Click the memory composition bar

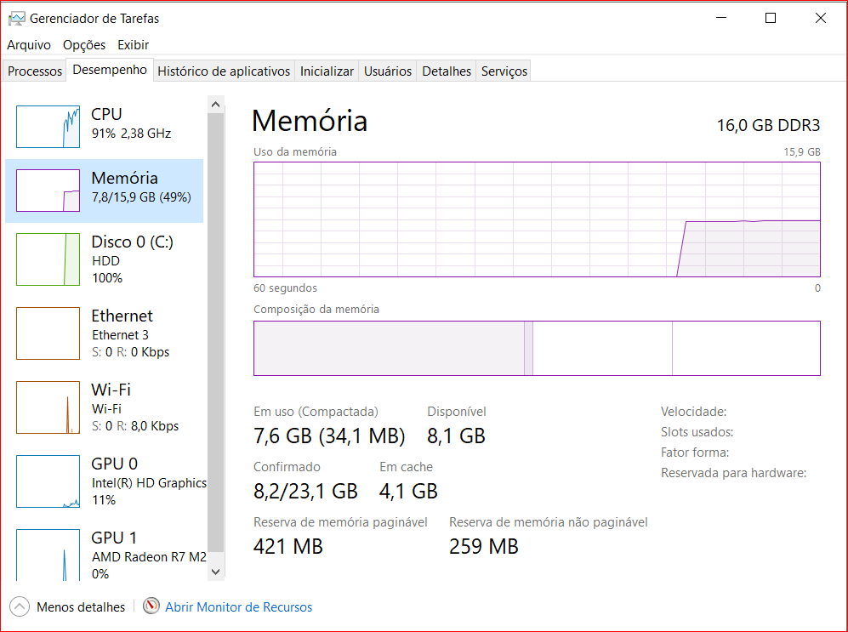click(536, 348)
